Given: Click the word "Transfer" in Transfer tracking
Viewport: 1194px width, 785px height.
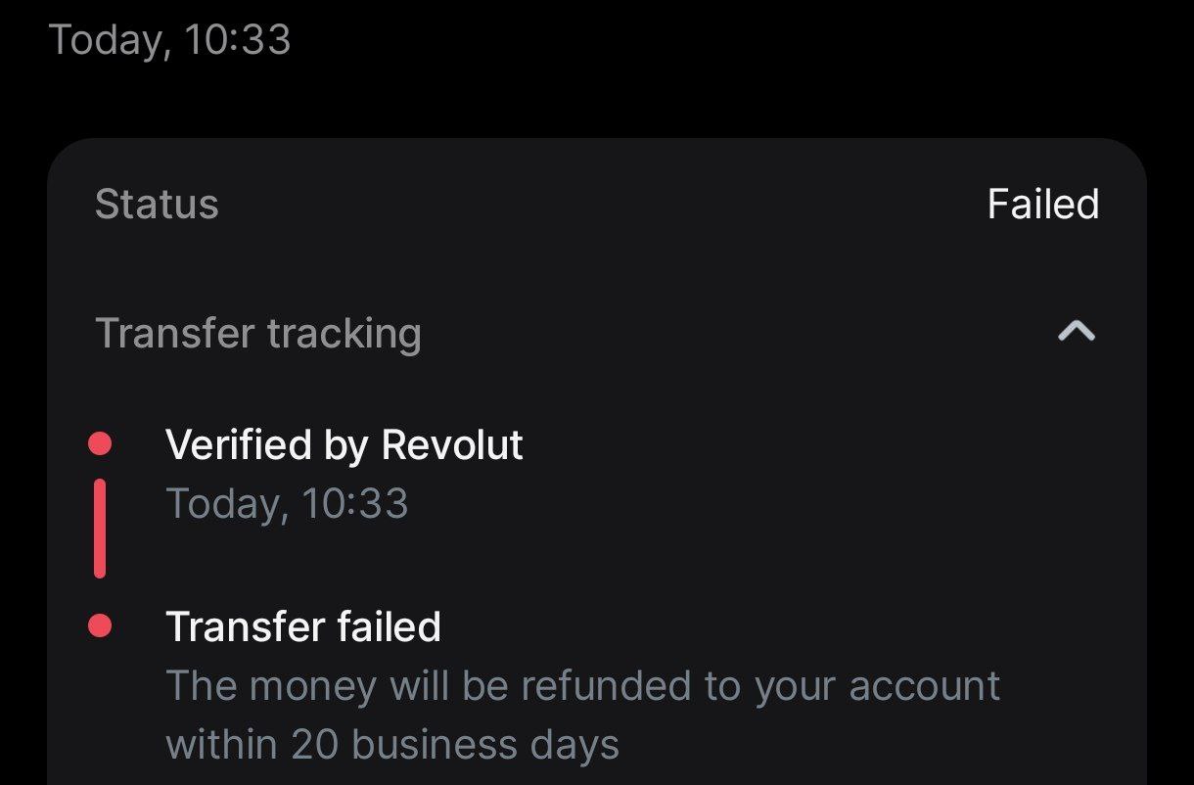Looking at the screenshot, I should [174, 334].
